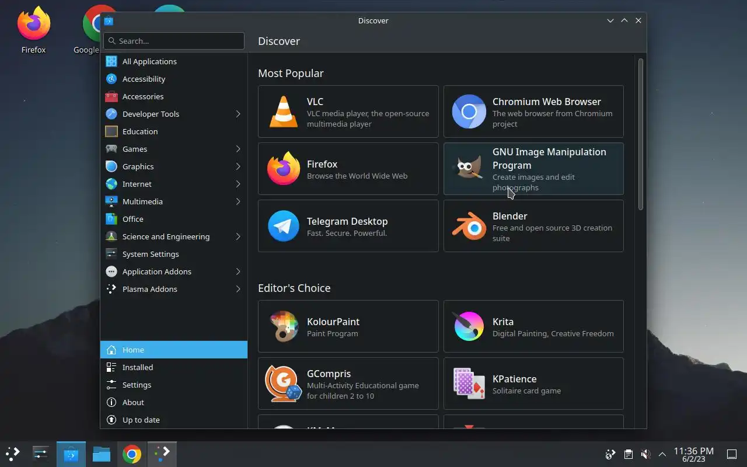Click KolourPaint's description "Paint Program"
This screenshot has height=467, width=747.
pyautogui.click(x=333, y=333)
